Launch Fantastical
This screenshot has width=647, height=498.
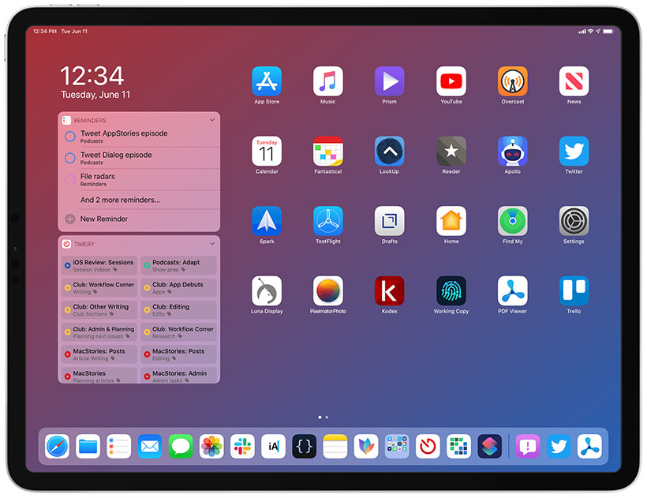328,151
